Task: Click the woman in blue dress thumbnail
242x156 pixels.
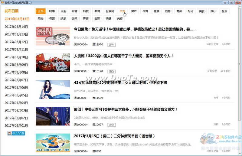Action: (x=53, y=89)
